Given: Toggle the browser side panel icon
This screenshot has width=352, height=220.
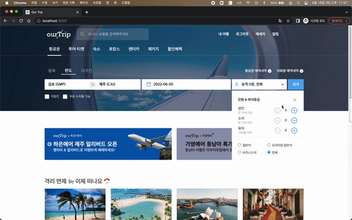Looking at the screenshot, I should tap(298, 21).
